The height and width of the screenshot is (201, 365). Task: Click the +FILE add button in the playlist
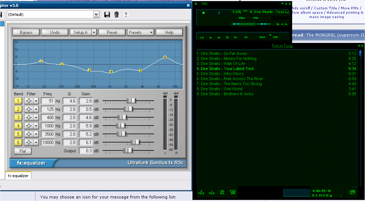(x=202, y=192)
